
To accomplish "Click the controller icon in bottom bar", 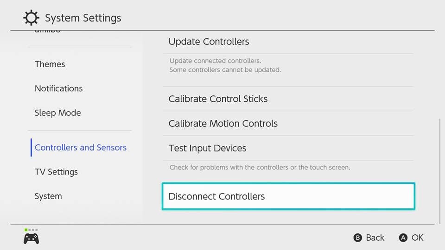I will coord(31,239).
